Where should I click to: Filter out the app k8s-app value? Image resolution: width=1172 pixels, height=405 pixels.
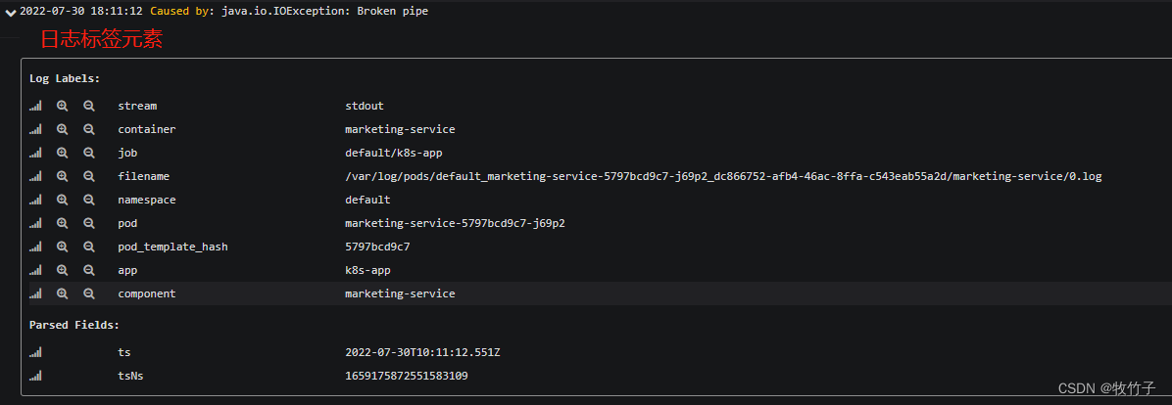(88, 270)
